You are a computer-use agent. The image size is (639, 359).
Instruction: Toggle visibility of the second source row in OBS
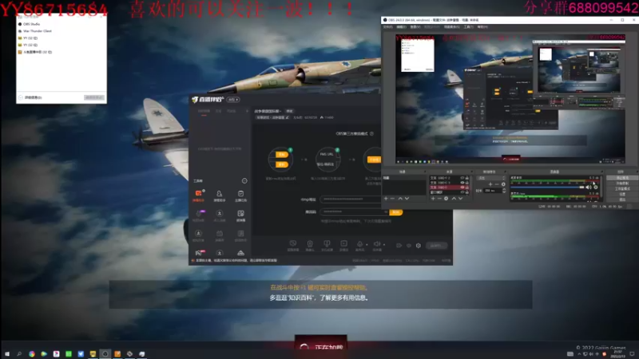[462, 183]
